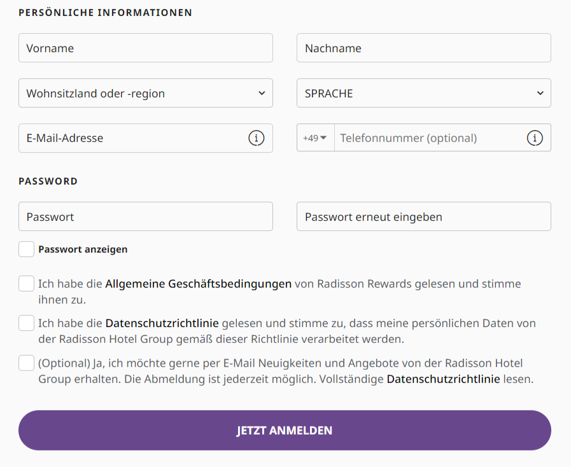Open the +49 country code selector

point(315,138)
